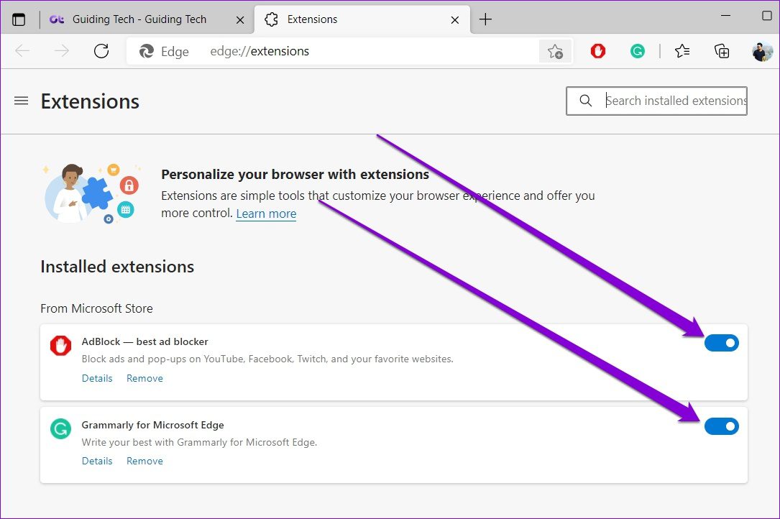Refresh the page with reload button
The height and width of the screenshot is (519, 780).
[101, 51]
